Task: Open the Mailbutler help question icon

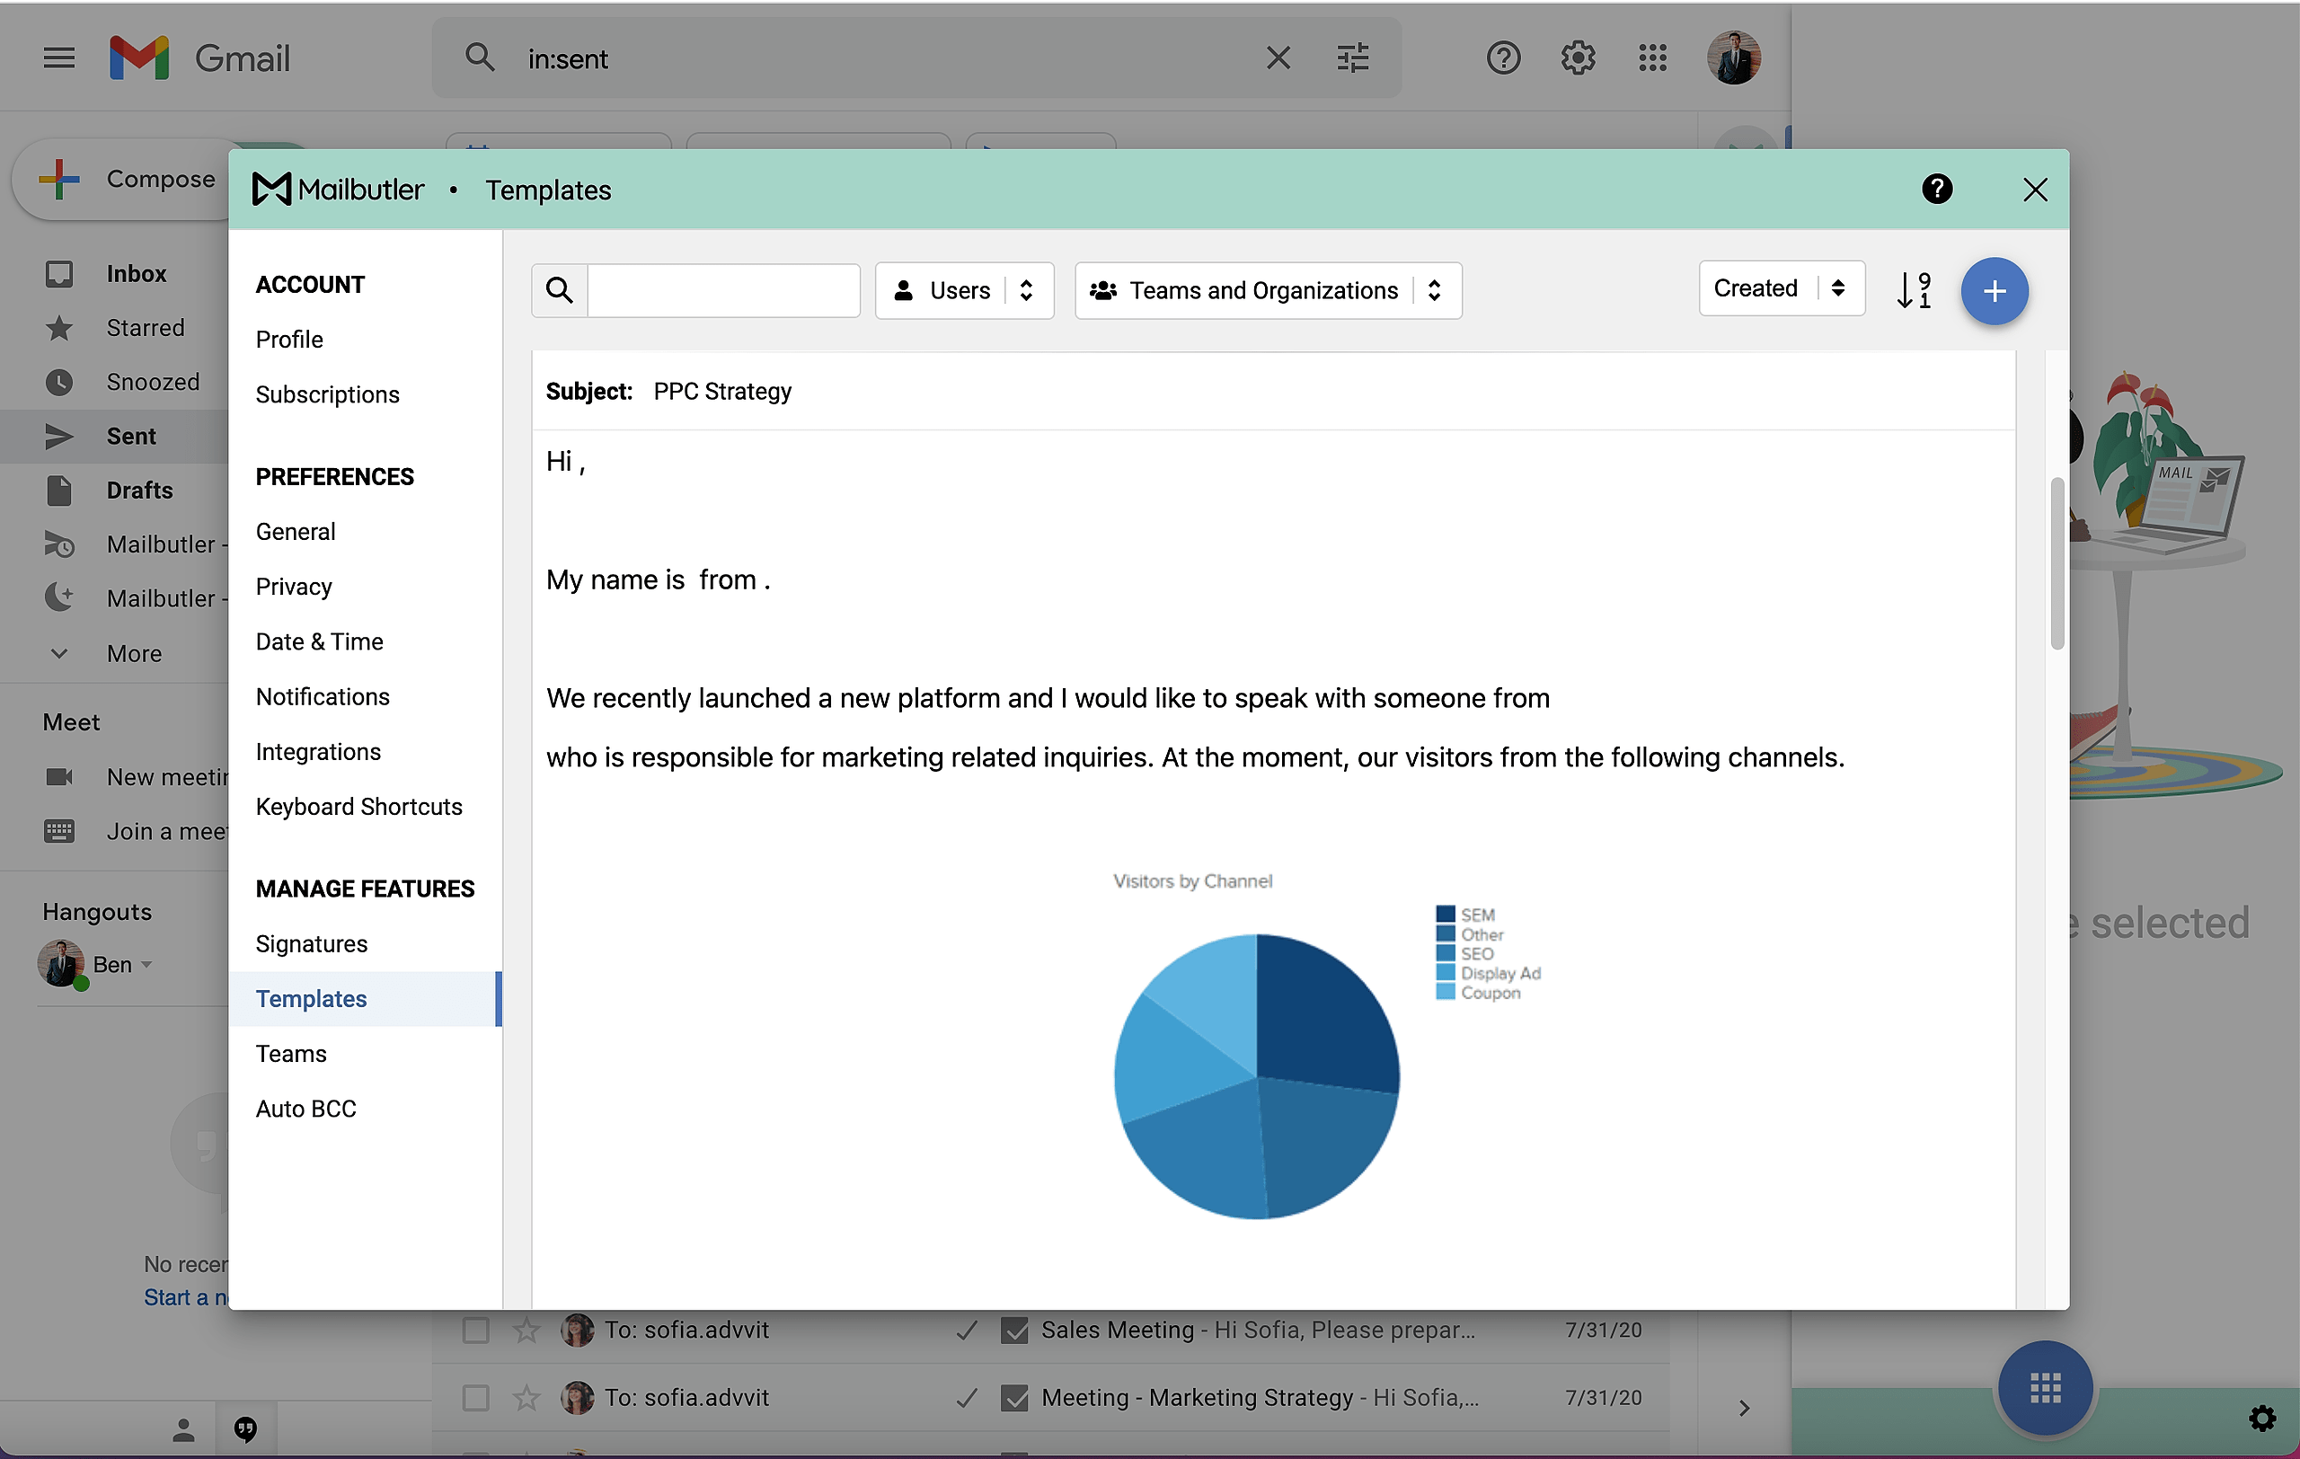Action: [x=1936, y=189]
